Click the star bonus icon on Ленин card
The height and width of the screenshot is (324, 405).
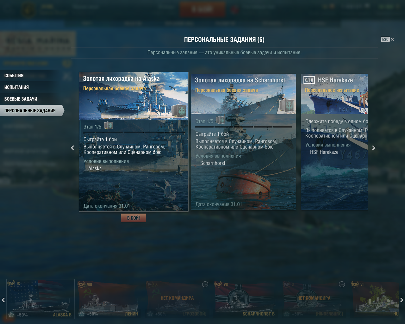click(82, 314)
